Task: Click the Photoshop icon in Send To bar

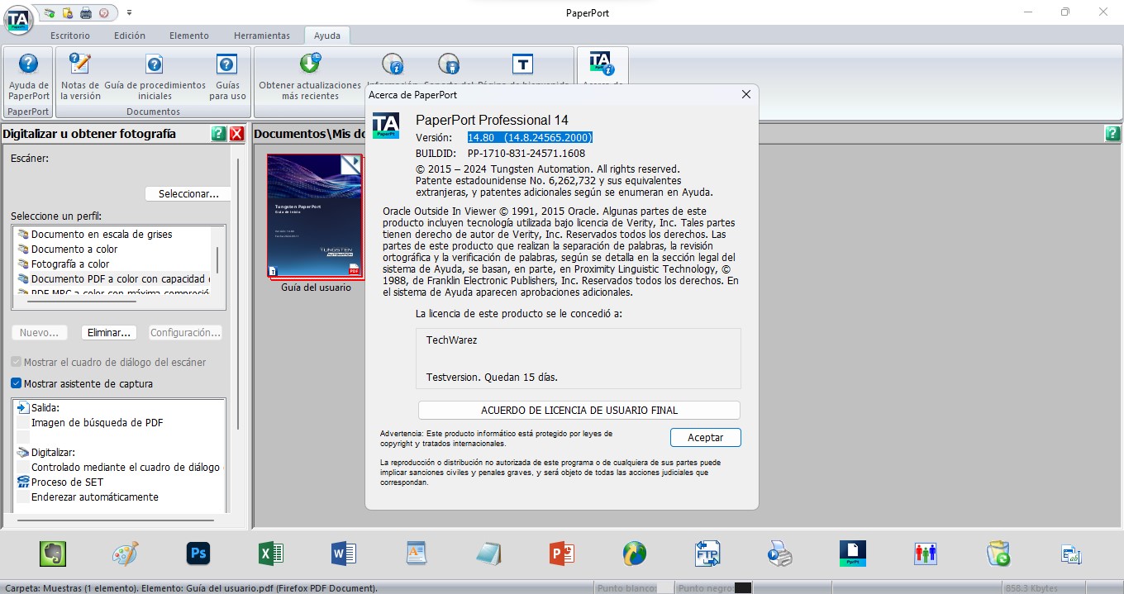Action: (x=198, y=554)
